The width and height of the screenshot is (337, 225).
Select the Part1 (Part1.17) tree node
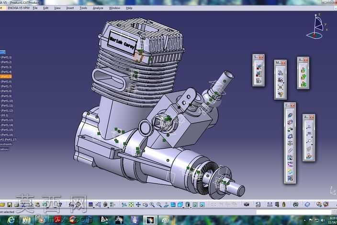(8, 140)
